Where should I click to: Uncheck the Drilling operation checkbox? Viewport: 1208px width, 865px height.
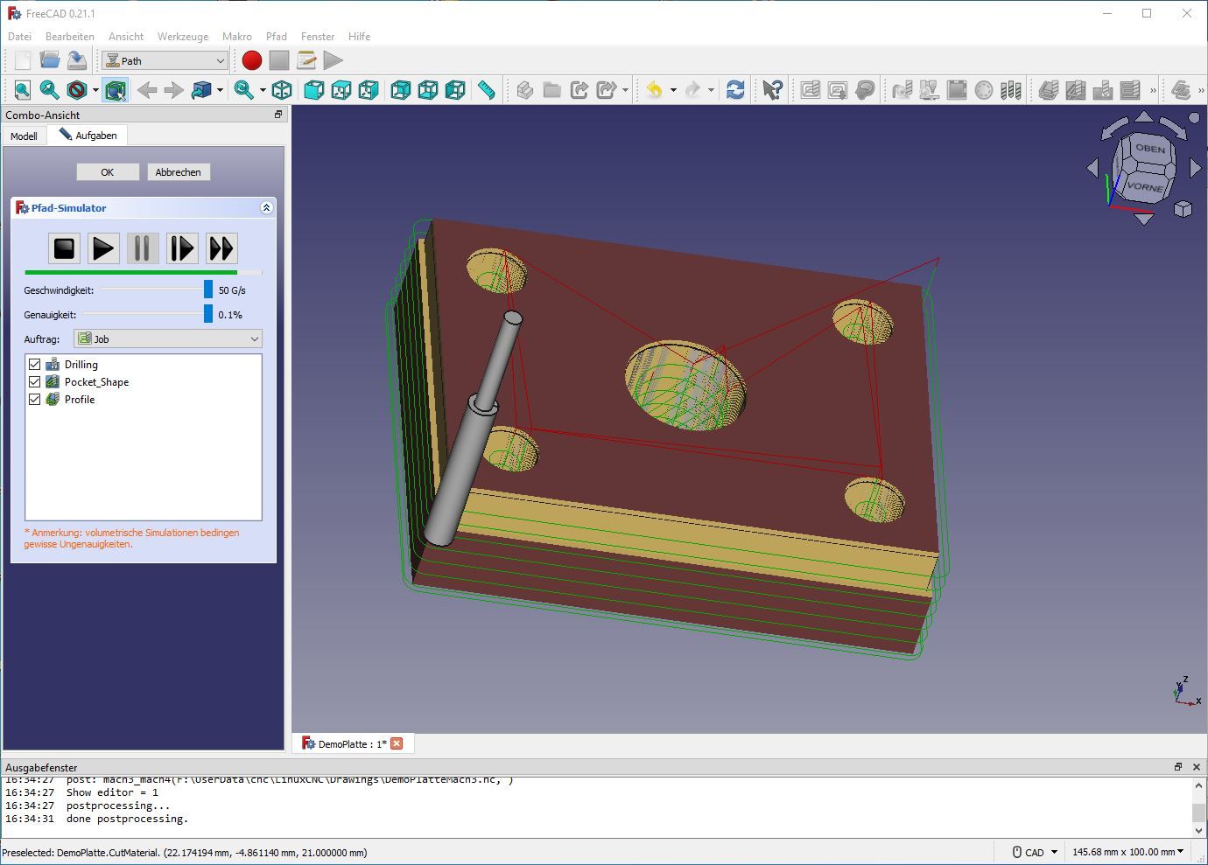35,365
